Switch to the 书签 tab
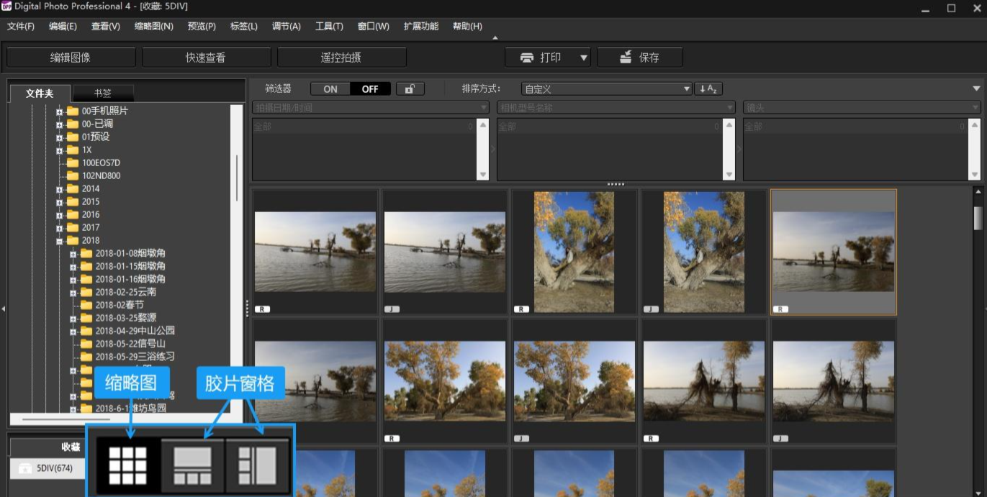Screen dimensions: 987x497 point(103,93)
